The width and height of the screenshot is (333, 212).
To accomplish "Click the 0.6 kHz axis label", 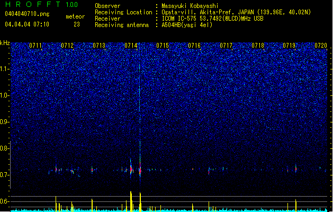I will (5, 201).
